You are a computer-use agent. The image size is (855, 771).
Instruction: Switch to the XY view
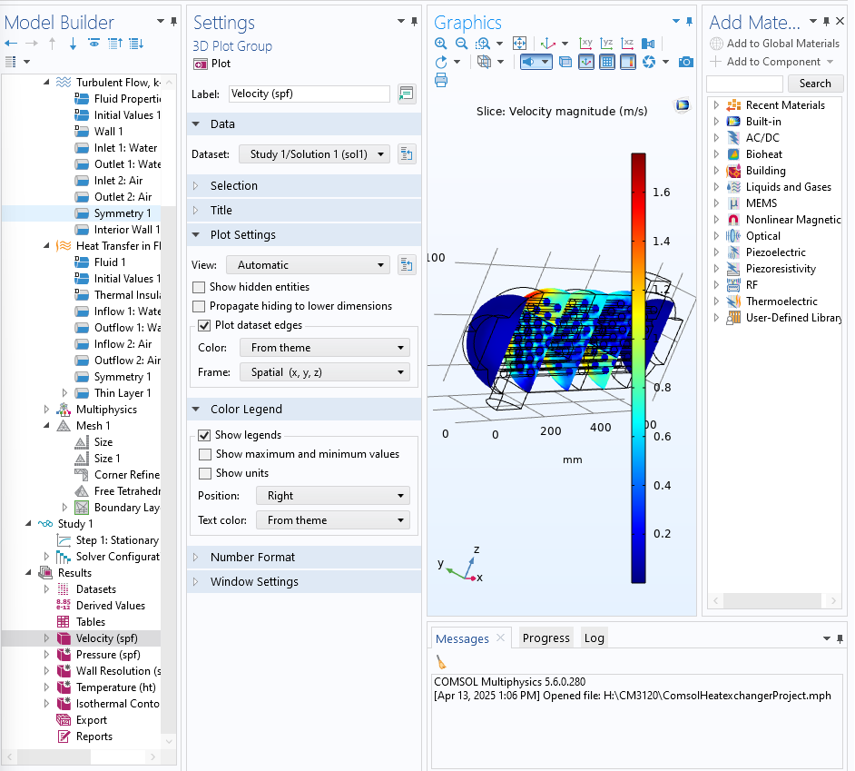(586, 44)
